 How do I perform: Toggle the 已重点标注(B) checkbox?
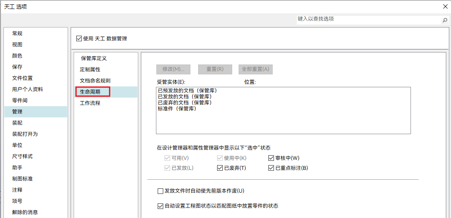pyautogui.click(x=271, y=168)
